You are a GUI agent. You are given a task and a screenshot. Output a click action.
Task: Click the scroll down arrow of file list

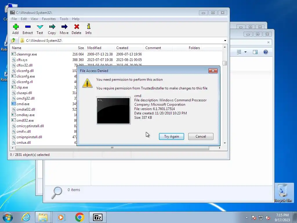point(225,143)
